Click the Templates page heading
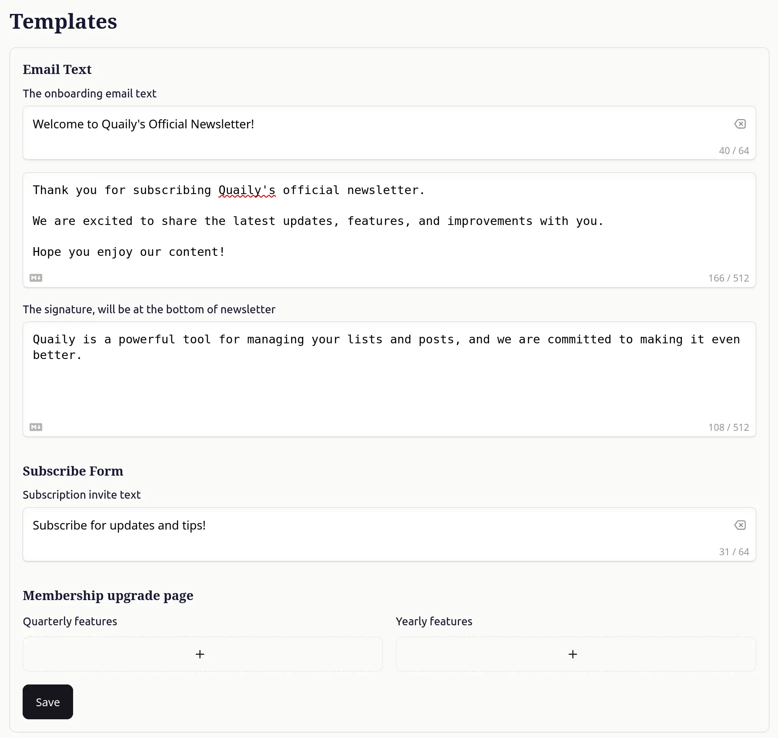The width and height of the screenshot is (778, 738). 64,22
